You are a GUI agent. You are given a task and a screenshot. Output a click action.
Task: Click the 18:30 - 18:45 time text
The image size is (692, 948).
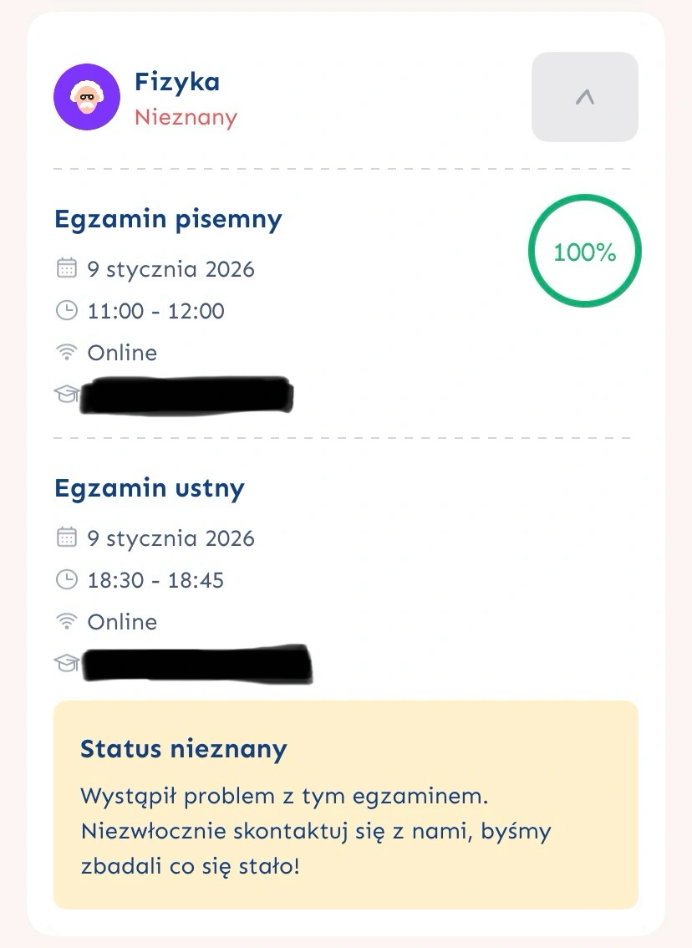156,580
